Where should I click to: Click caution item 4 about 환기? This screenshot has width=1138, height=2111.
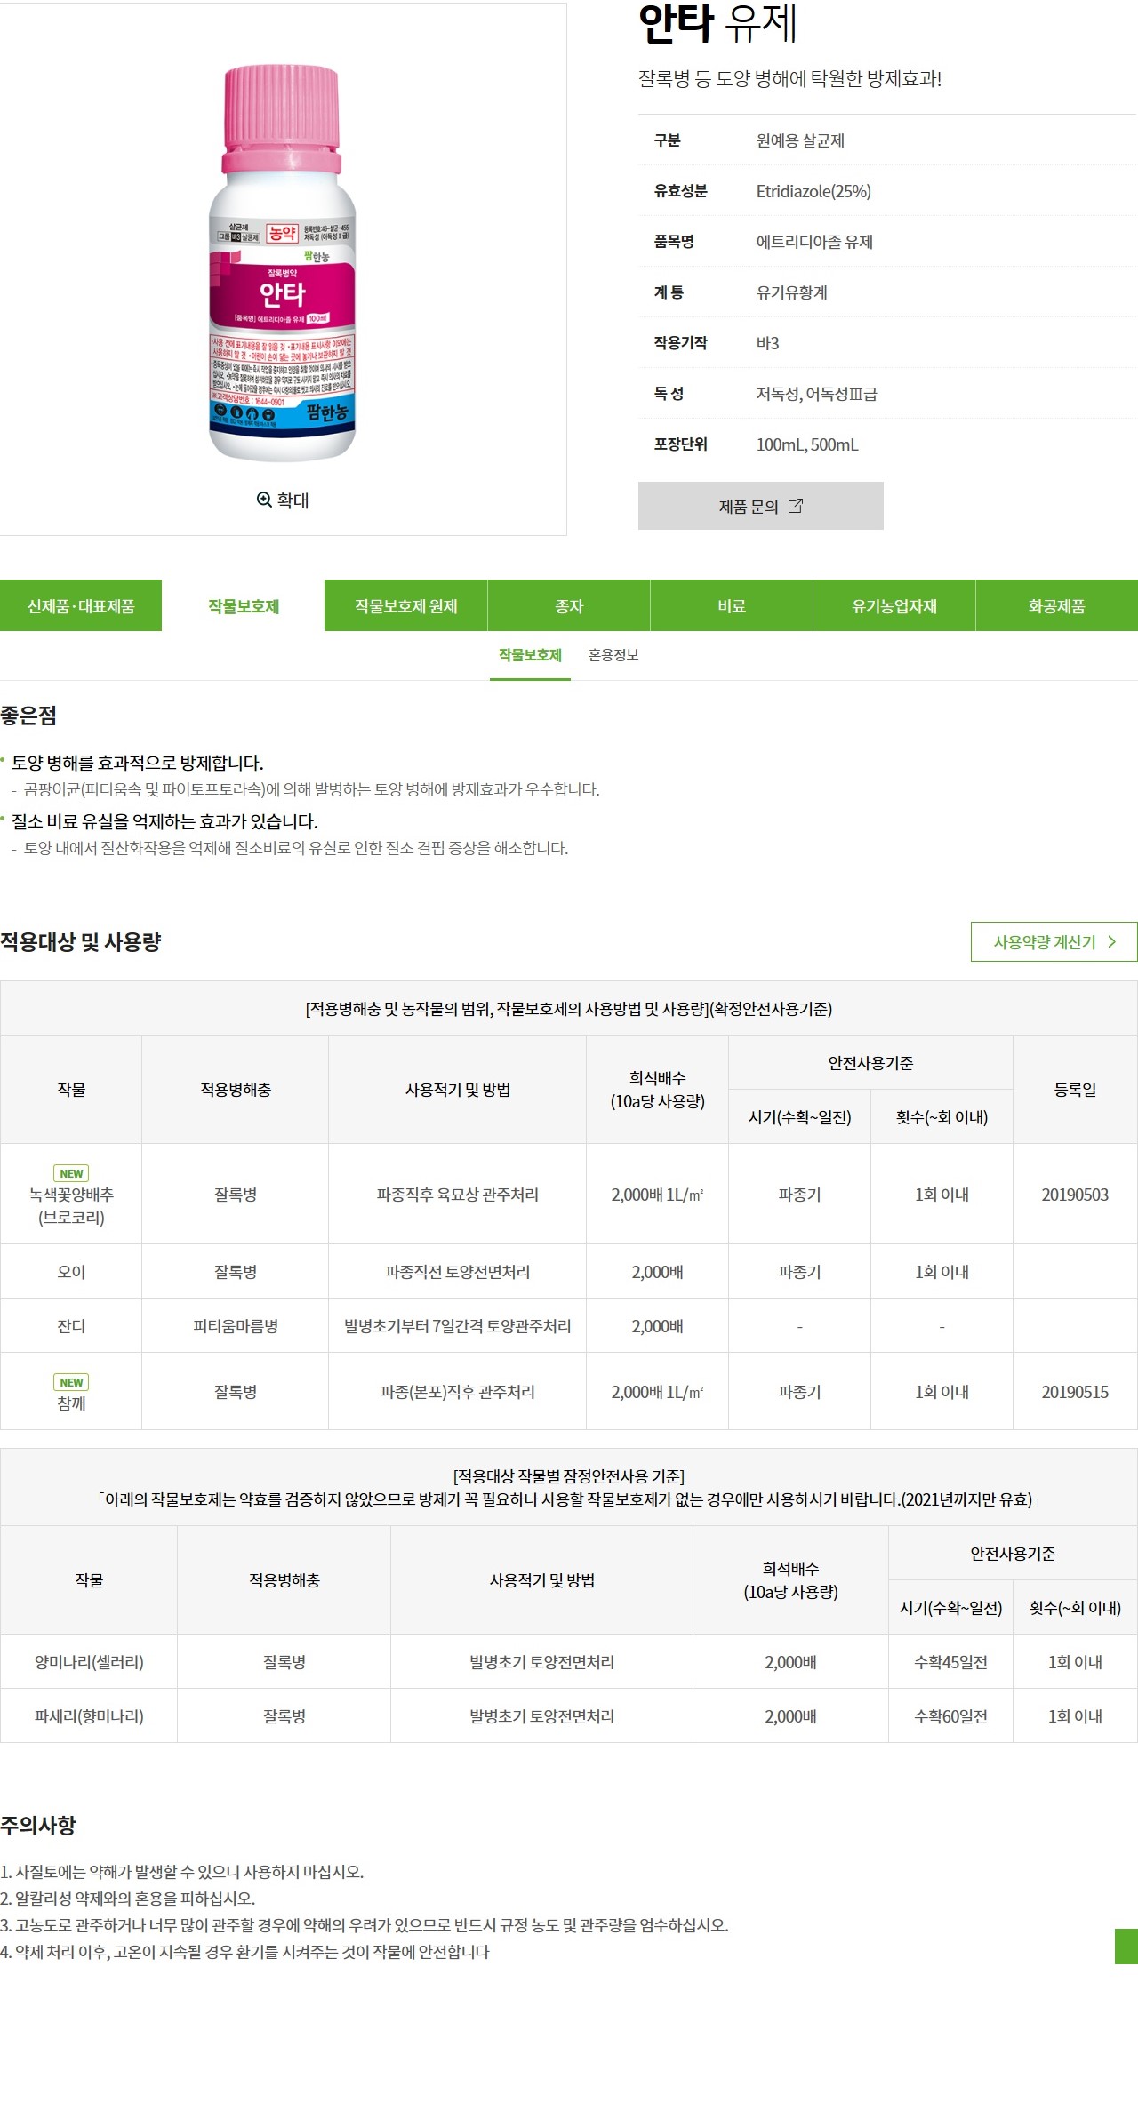point(244,1952)
